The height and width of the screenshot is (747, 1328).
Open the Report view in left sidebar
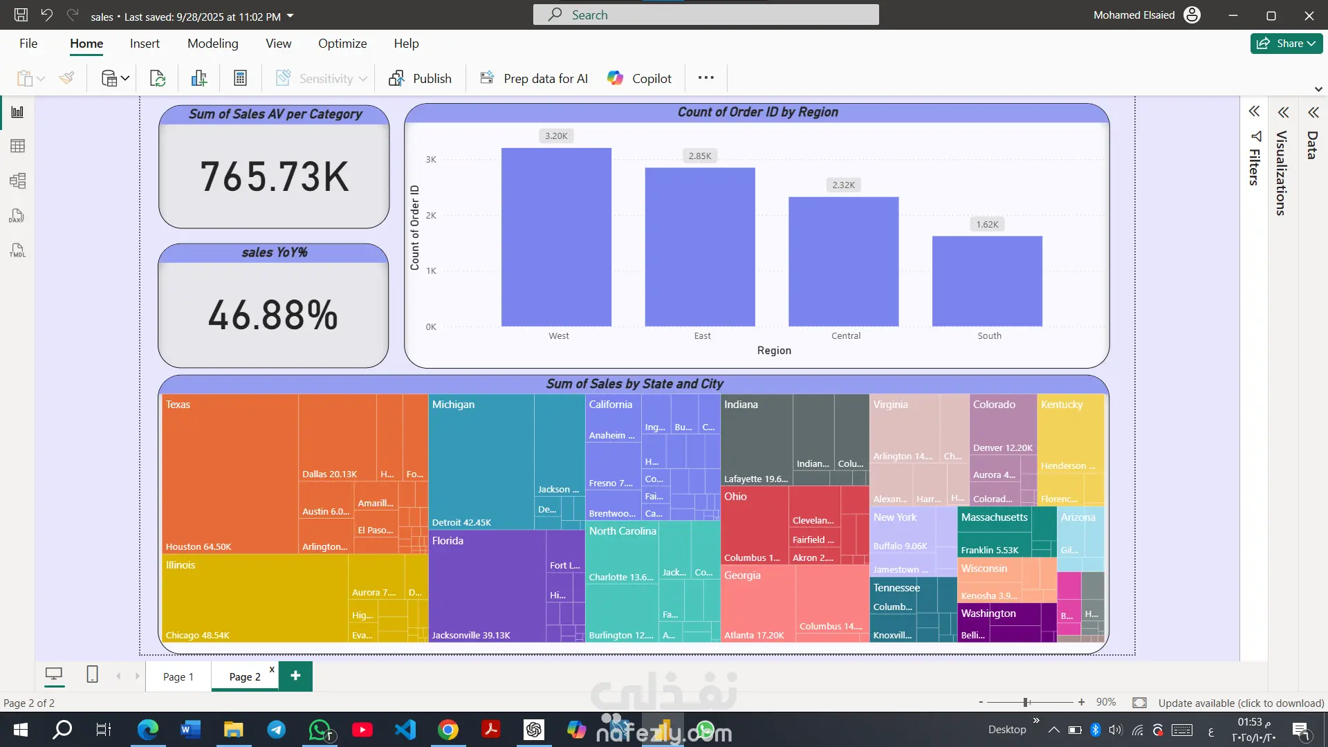[x=17, y=112]
